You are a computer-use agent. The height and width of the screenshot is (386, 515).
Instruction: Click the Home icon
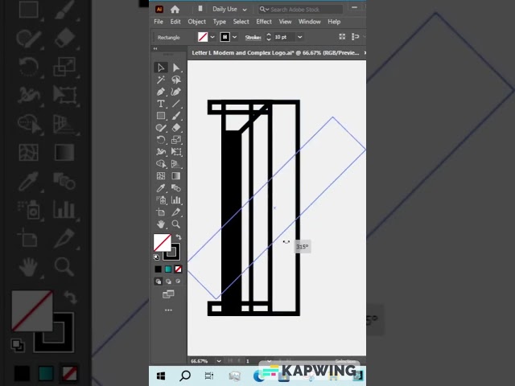175,10
